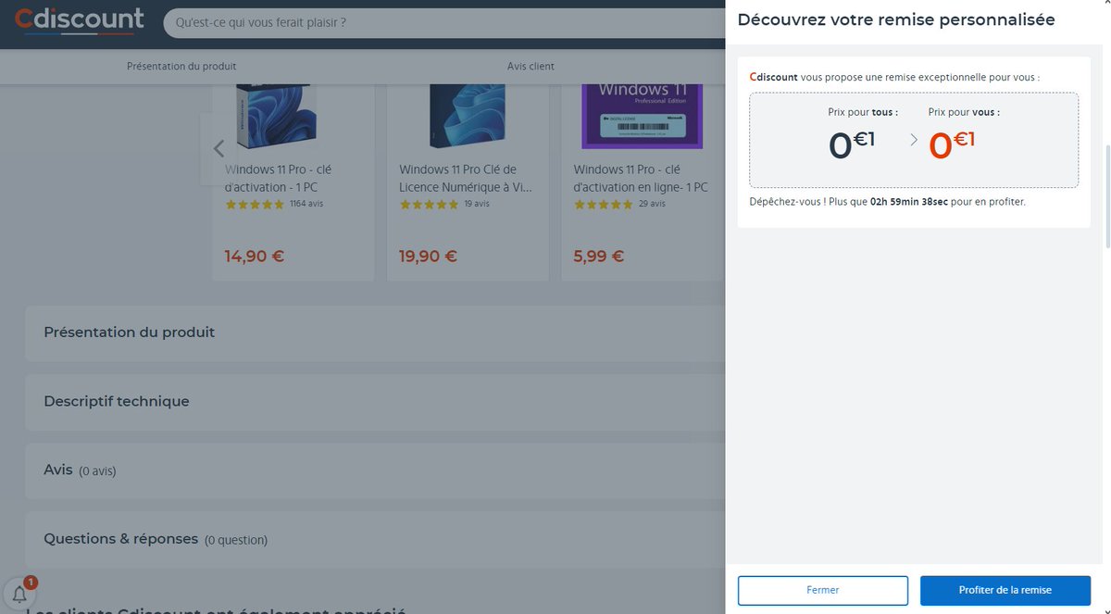Select the purple Windows 11 Professional Edition thumbnail
The width and height of the screenshot is (1111, 614).
642,116
